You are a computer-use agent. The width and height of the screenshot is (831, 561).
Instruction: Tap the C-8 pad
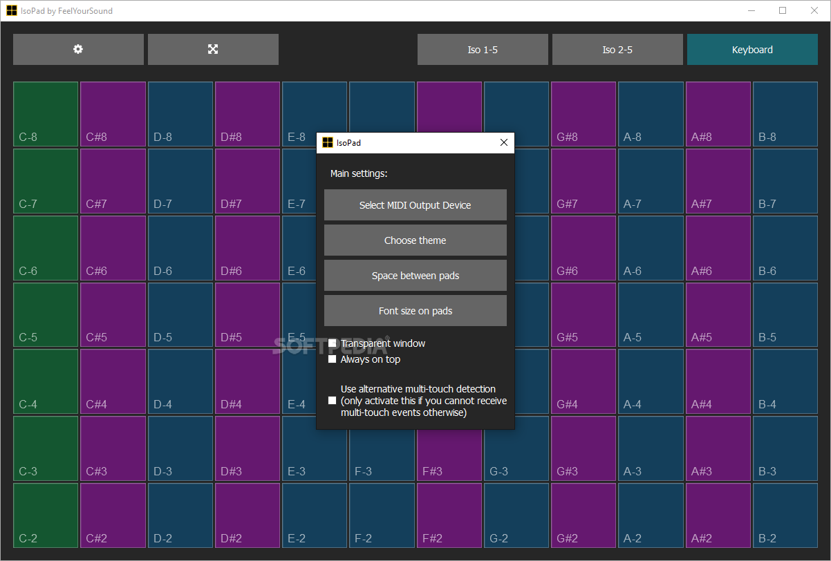tap(46, 114)
